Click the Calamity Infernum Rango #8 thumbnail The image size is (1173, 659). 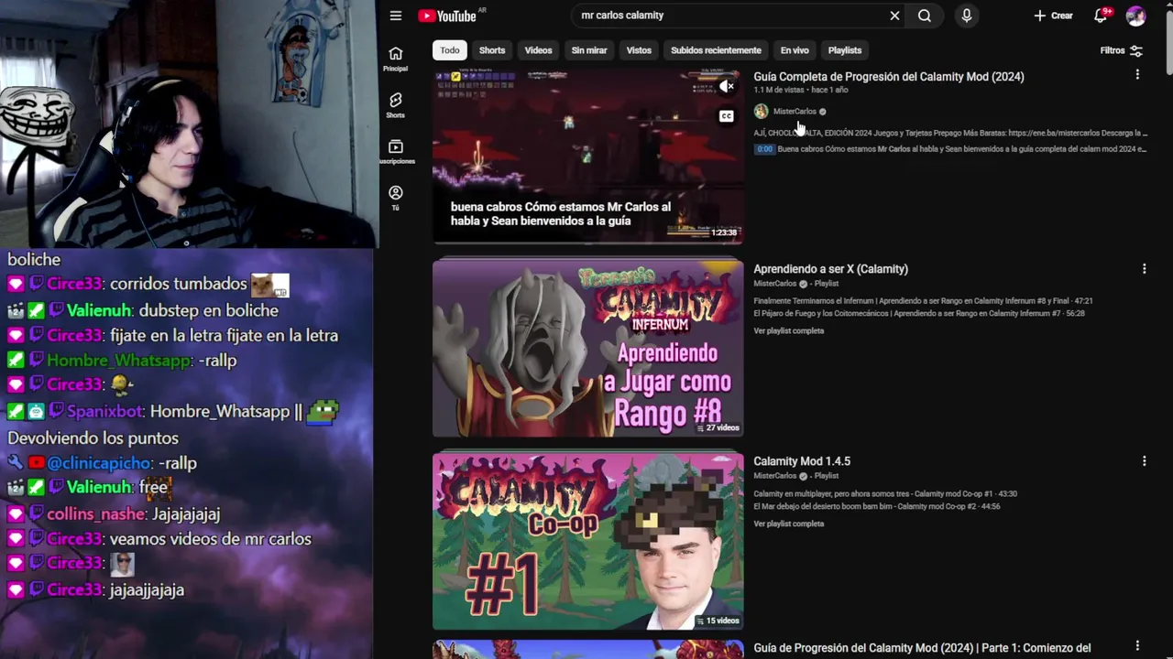coord(588,349)
